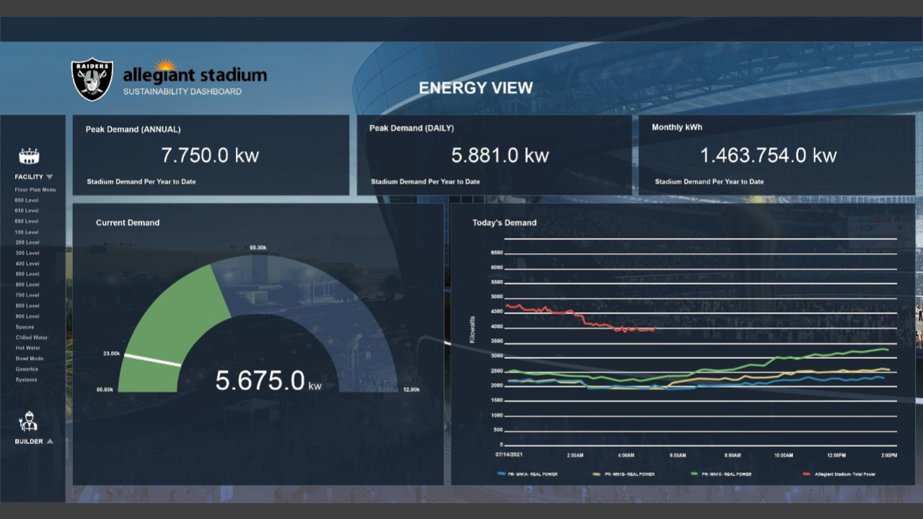Screen dimensions: 923x519
Task: Open the 800 Level view
Action: [27, 306]
